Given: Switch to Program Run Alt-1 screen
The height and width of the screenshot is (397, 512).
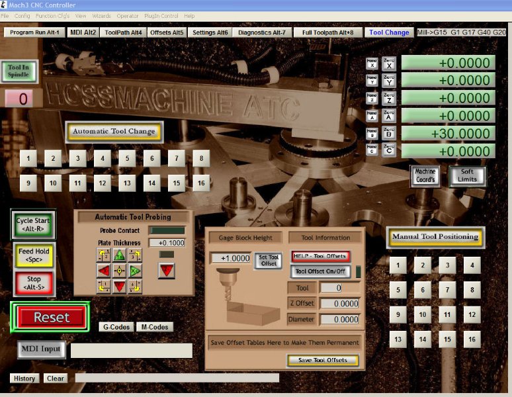Looking at the screenshot, I should 34,32.
